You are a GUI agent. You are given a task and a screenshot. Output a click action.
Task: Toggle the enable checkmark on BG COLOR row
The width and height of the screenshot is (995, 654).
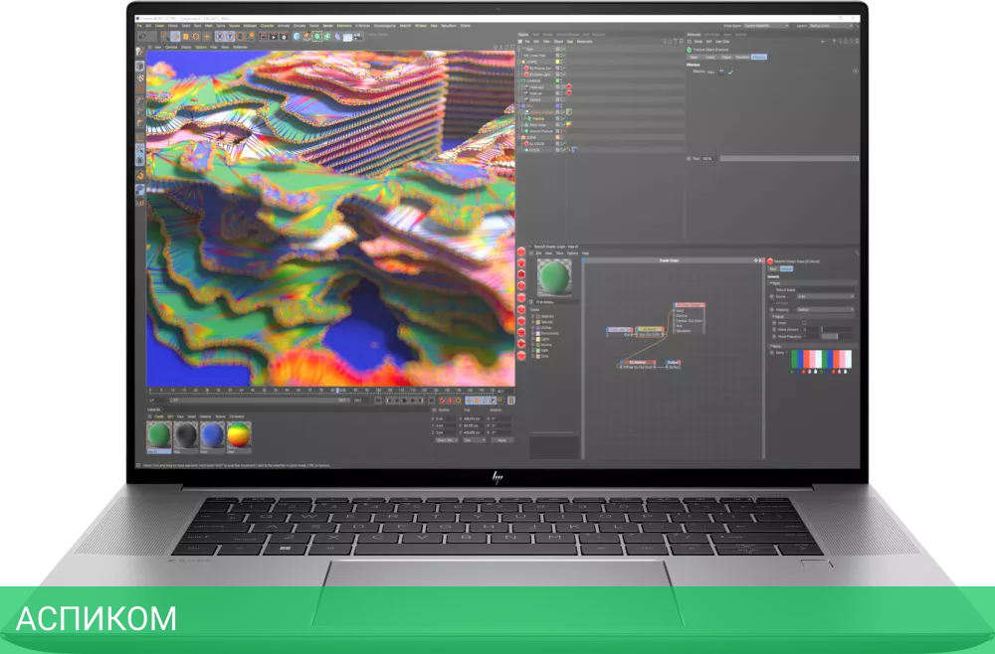(563, 144)
